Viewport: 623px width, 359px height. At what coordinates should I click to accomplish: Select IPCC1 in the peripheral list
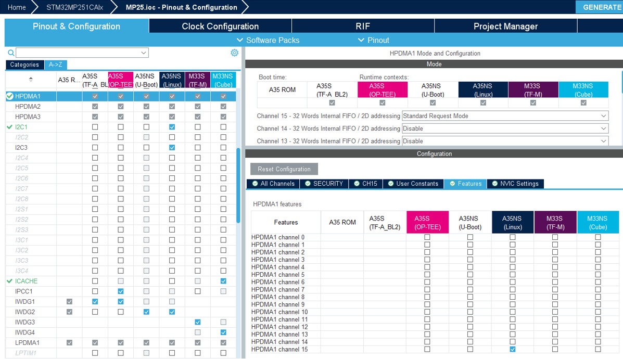click(24, 291)
